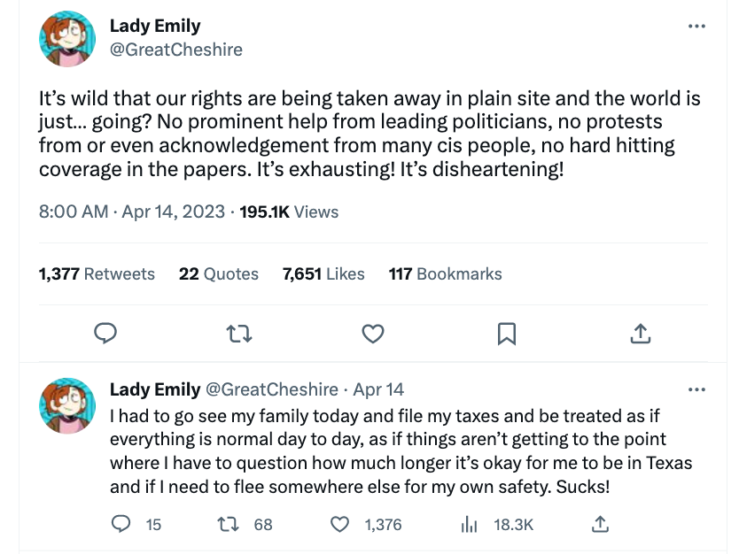Viewport: 739px width, 554px height.
Task: Click the @GreatCheshire handle under Lady Emily's name
Action: pos(175,50)
